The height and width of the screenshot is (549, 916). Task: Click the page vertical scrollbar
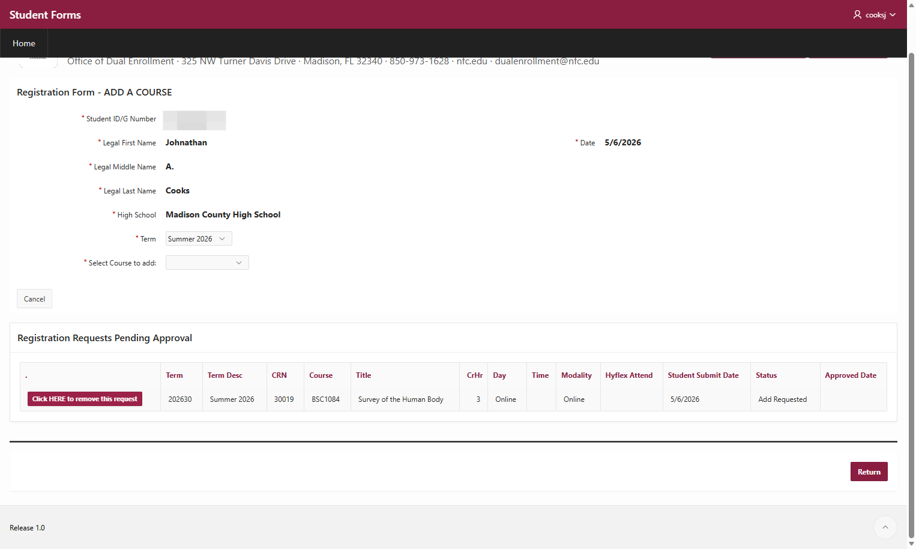[x=911, y=294]
